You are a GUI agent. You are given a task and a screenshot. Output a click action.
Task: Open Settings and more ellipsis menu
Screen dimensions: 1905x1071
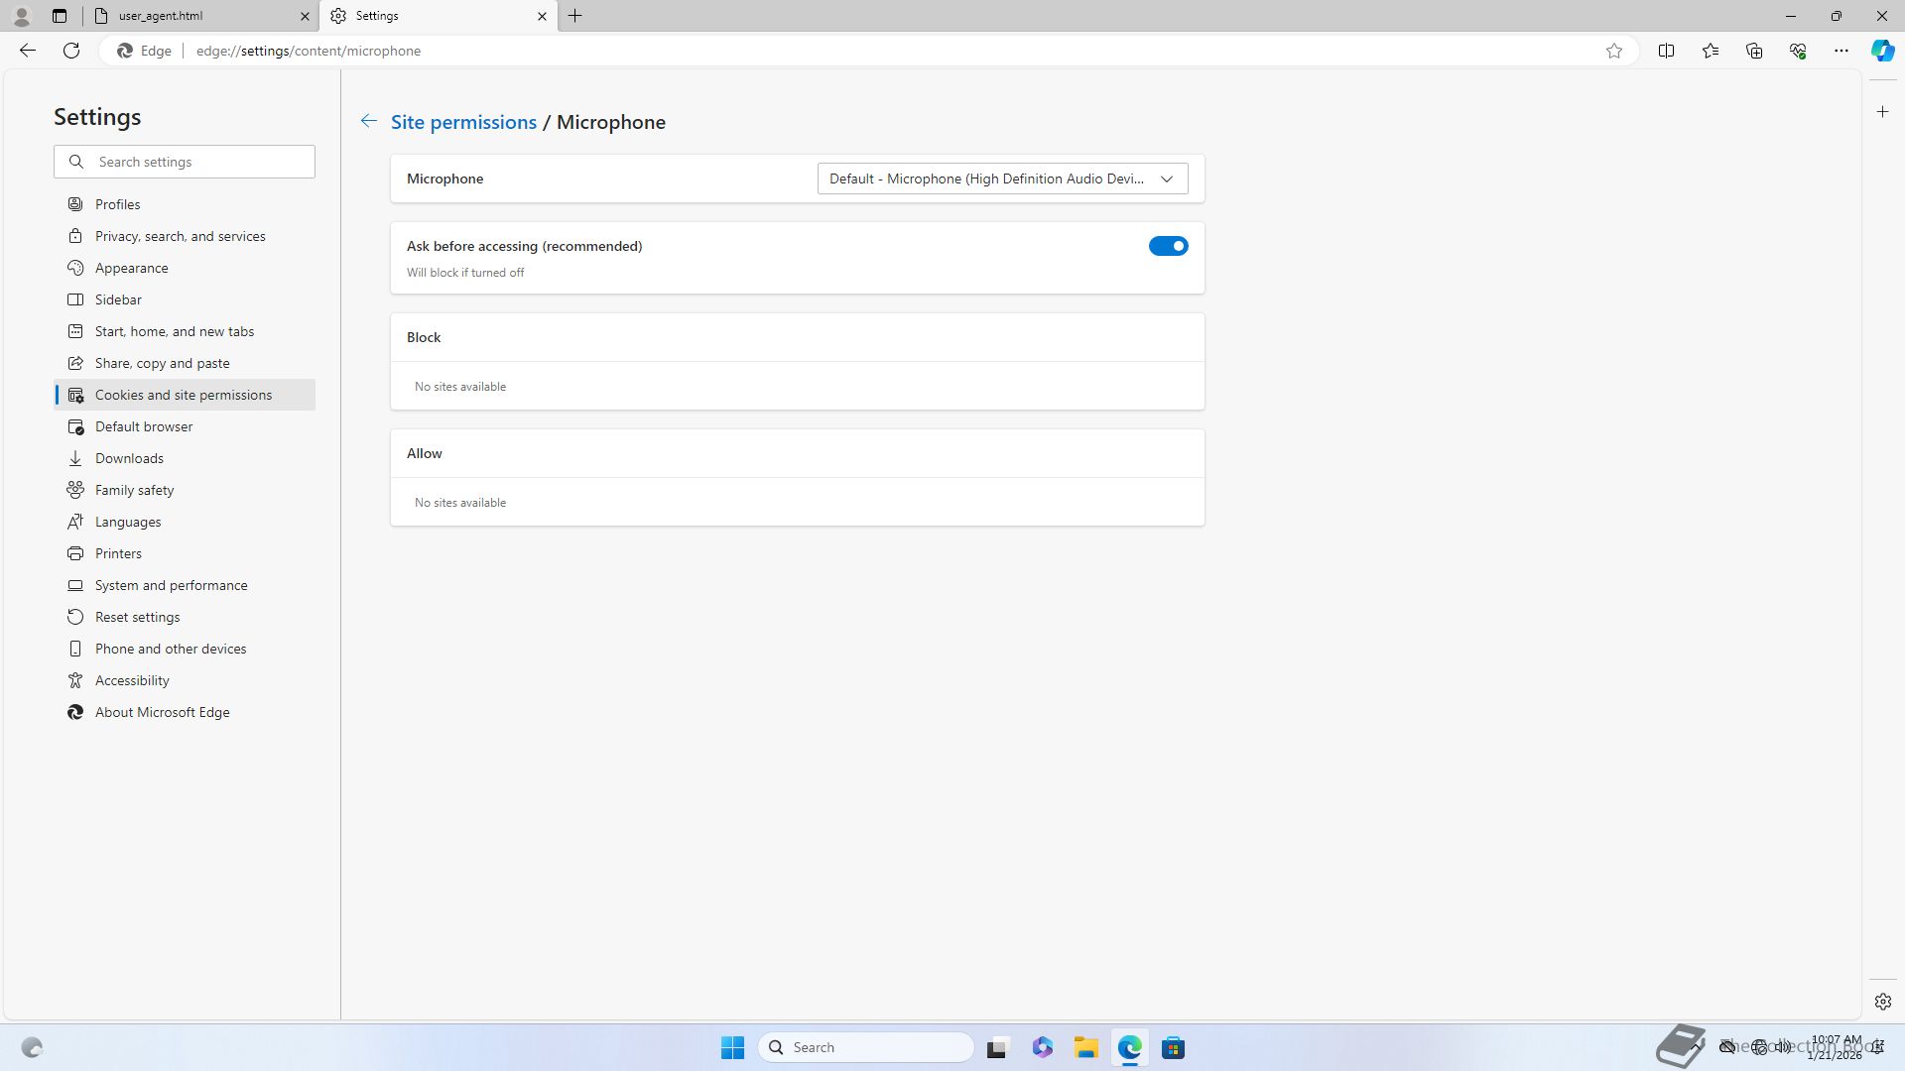(1841, 51)
